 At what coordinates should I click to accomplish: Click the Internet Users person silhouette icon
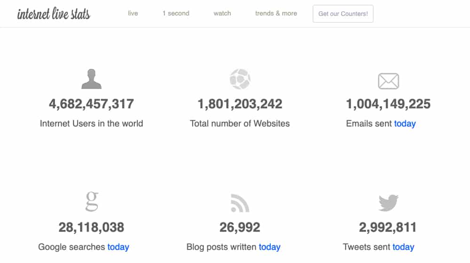click(x=92, y=79)
